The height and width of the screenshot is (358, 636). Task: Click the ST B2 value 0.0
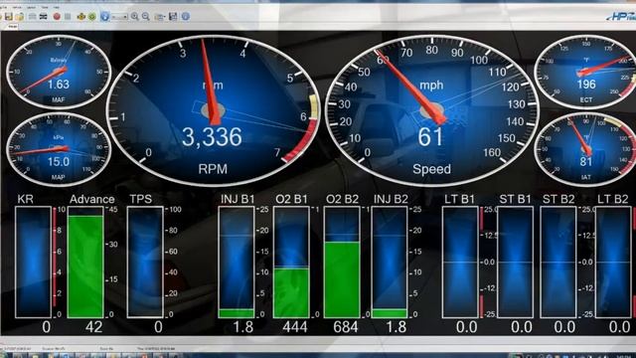coord(564,327)
